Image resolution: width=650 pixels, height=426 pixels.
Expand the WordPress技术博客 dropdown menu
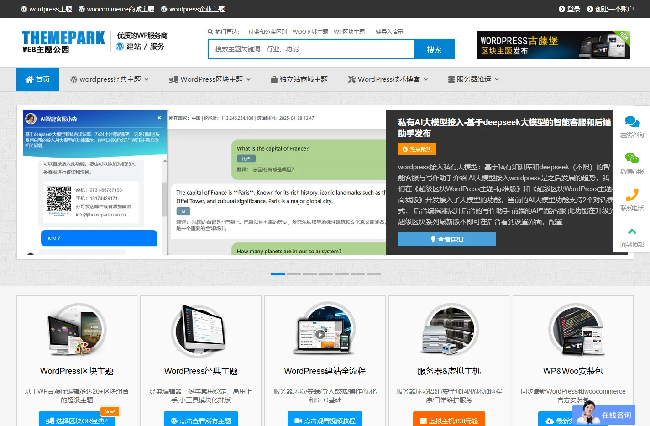pos(426,79)
